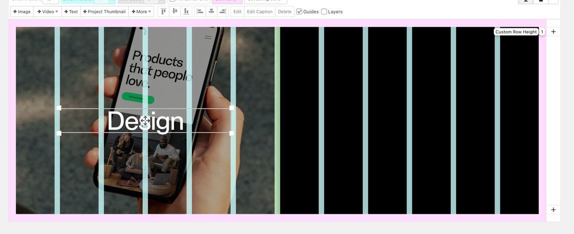Insert a Project Thumbnail

click(104, 11)
